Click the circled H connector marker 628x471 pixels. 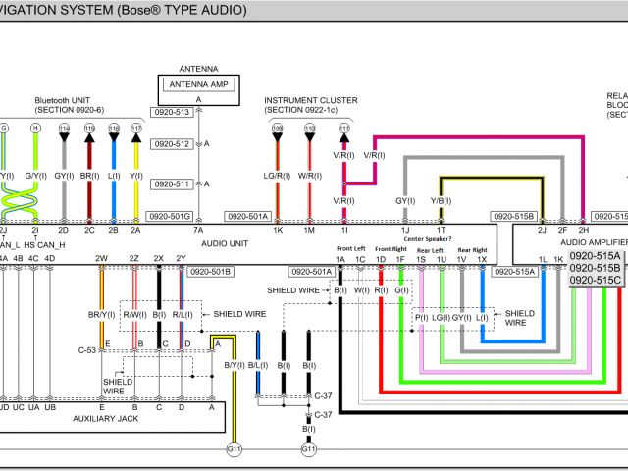click(36, 128)
